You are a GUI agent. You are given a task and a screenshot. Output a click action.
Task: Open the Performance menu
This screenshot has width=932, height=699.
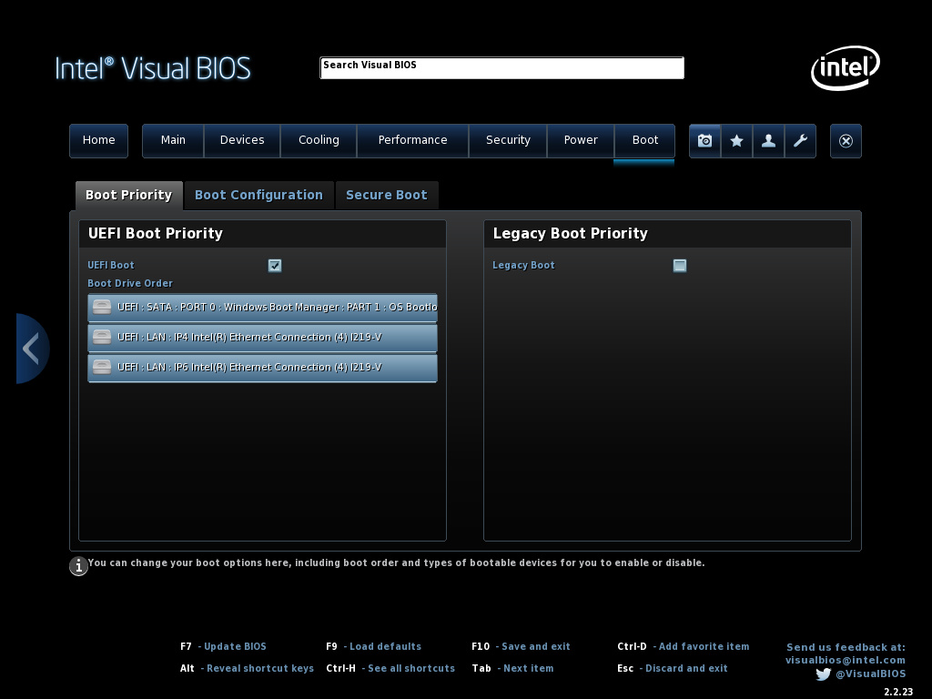412,141
